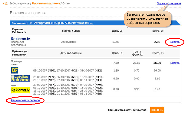Select the dates starting 29-09-2007 (N39)
This screenshot has width=188, height=116.
68,79
